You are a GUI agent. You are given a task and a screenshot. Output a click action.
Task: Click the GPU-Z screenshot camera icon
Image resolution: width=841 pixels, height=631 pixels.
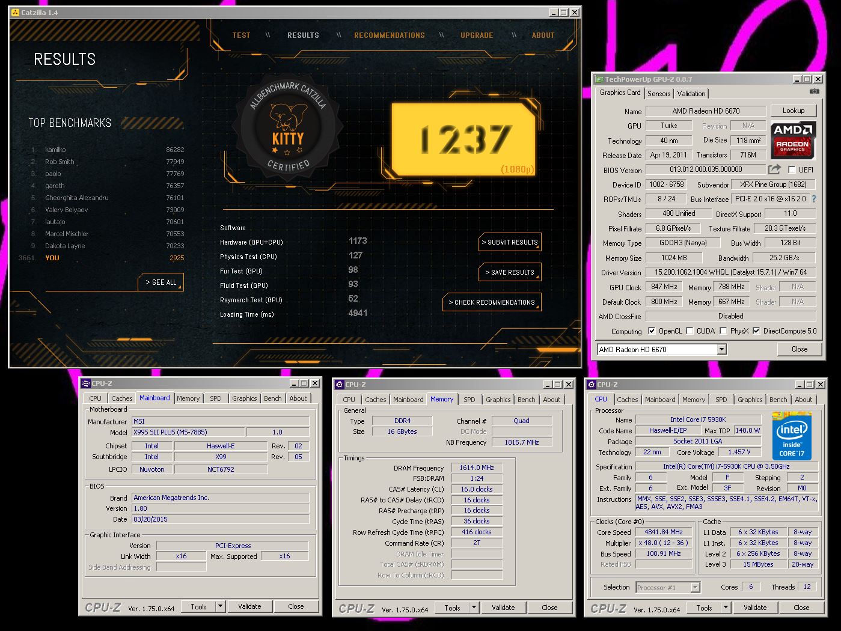tap(814, 91)
